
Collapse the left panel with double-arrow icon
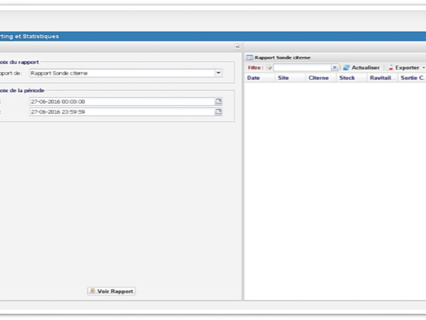237,47
